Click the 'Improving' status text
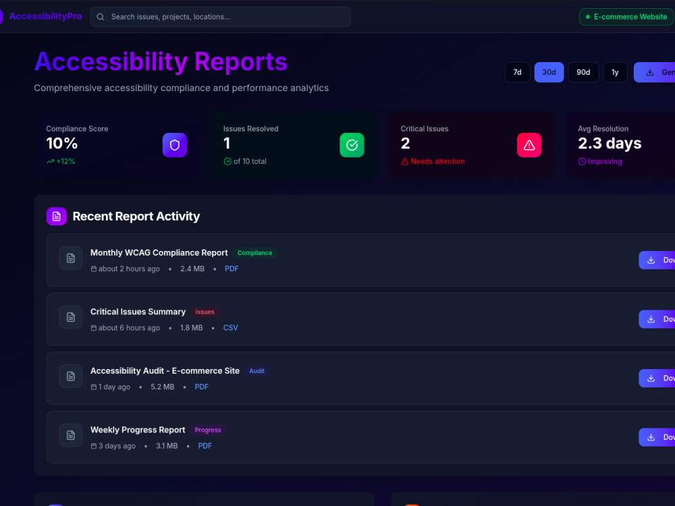Screen dimensions: 675x506 point(605,161)
